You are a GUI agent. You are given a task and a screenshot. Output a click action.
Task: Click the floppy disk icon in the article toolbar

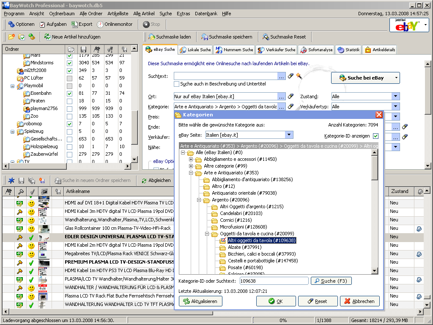(x=21, y=180)
